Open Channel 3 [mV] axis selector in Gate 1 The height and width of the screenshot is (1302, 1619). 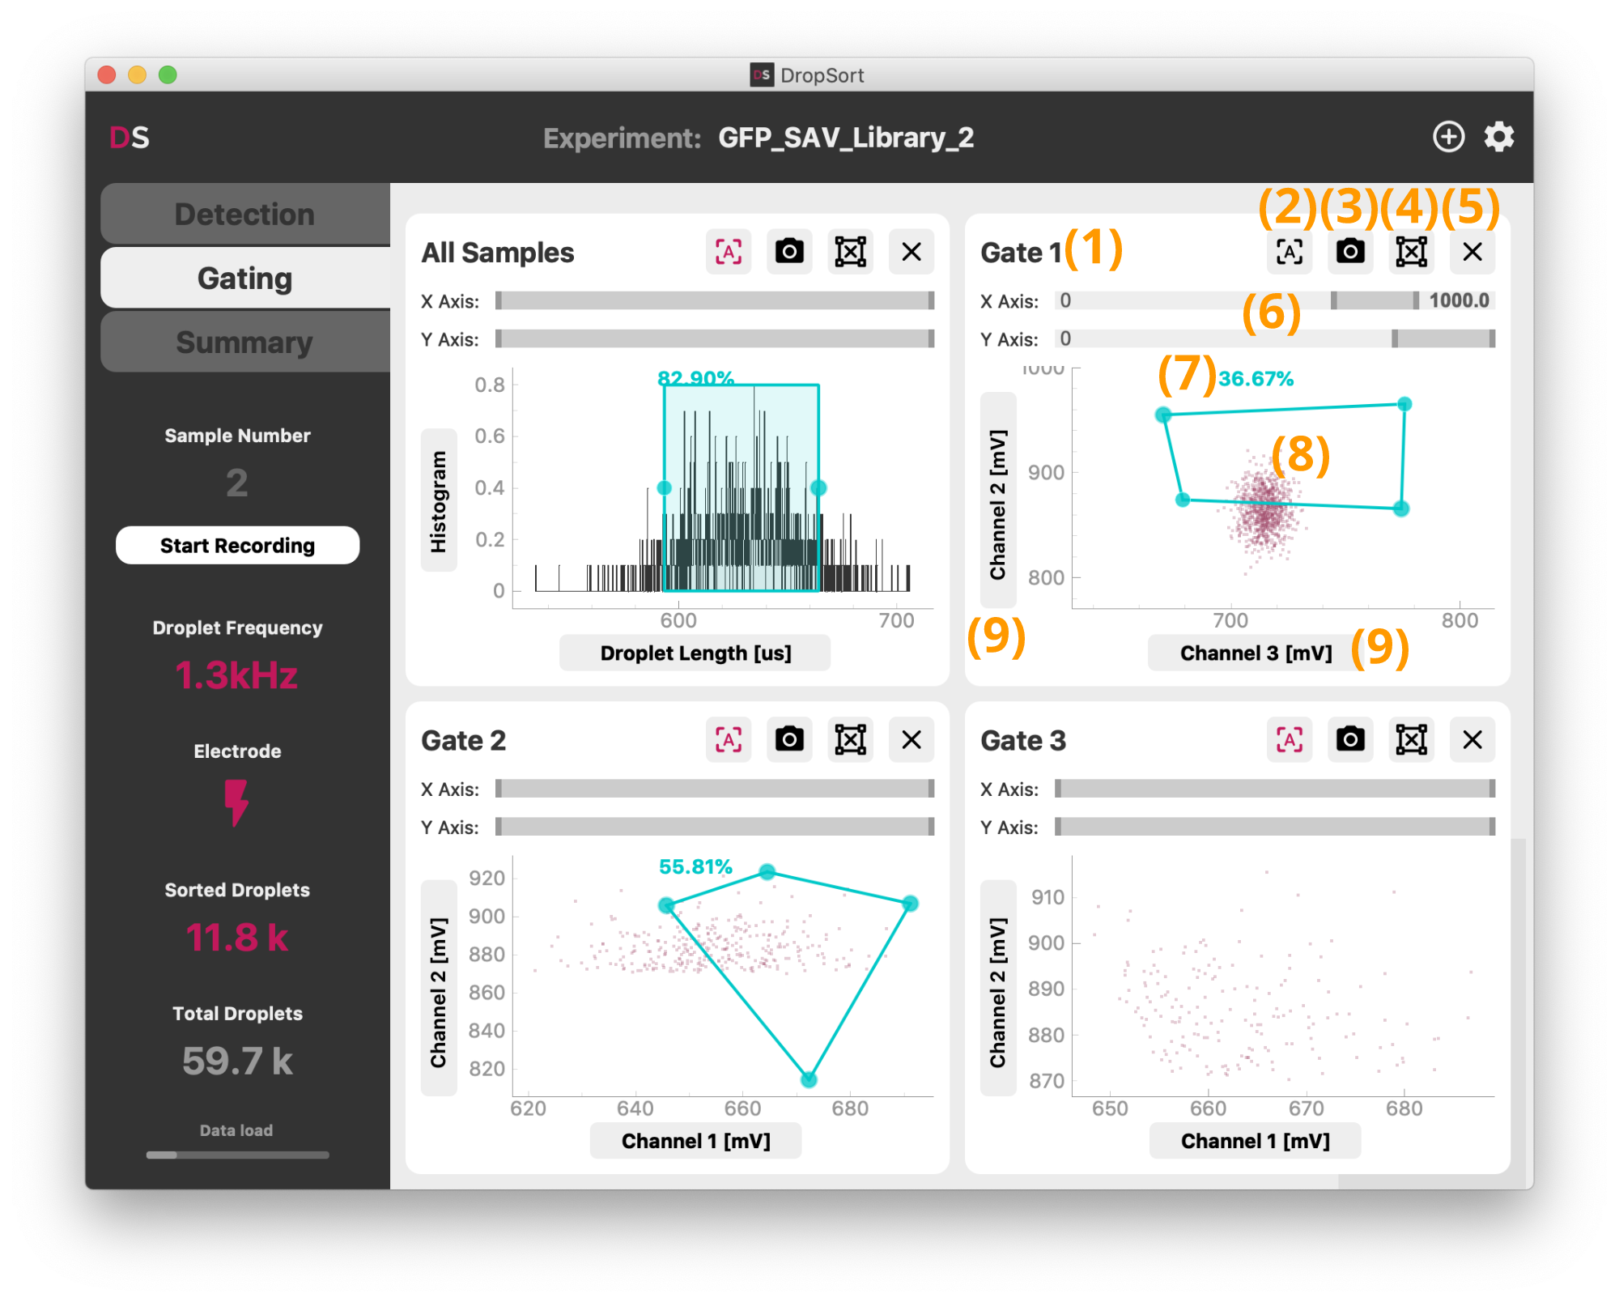click(x=1255, y=653)
